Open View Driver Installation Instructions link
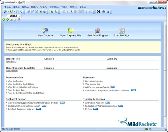Image resolution: width=168 pixels, height=132 pixels. [23, 87]
